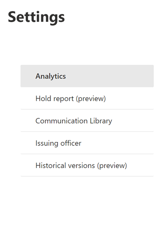158x239 pixels.
Task: Switch to Communication Library section
Action: pos(87,121)
